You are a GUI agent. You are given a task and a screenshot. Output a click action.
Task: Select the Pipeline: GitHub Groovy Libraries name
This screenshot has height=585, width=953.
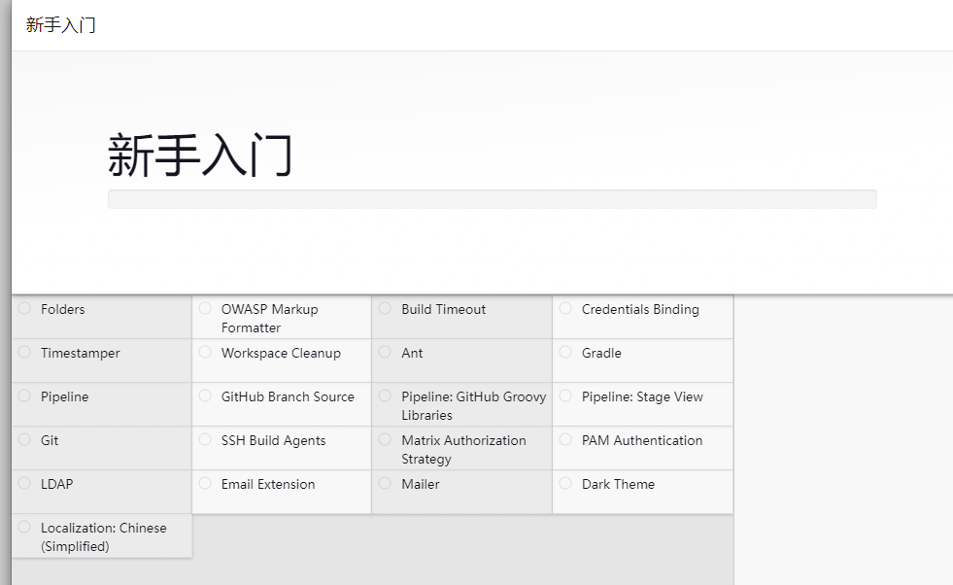[x=473, y=405]
